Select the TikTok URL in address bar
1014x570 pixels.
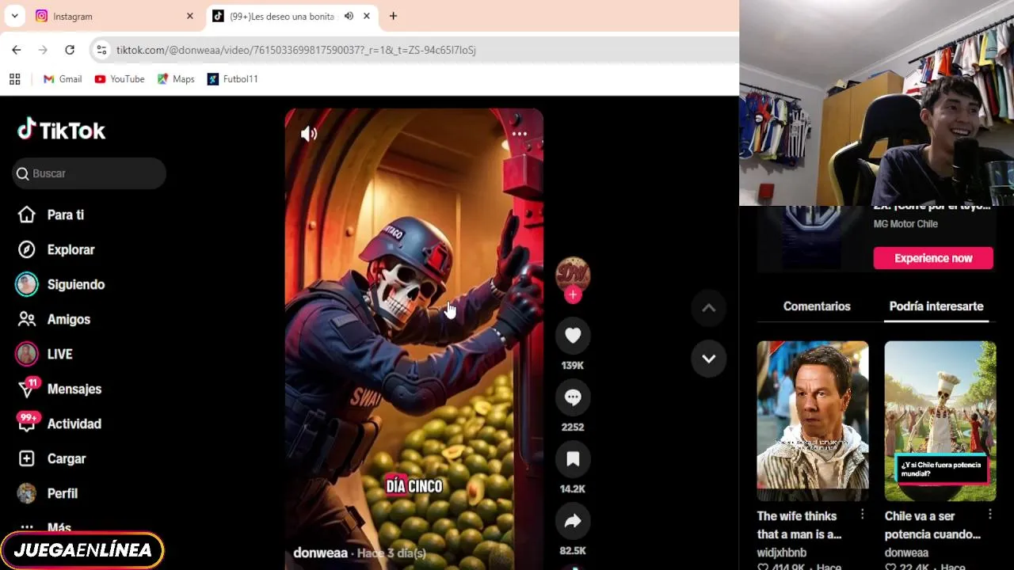click(296, 50)
